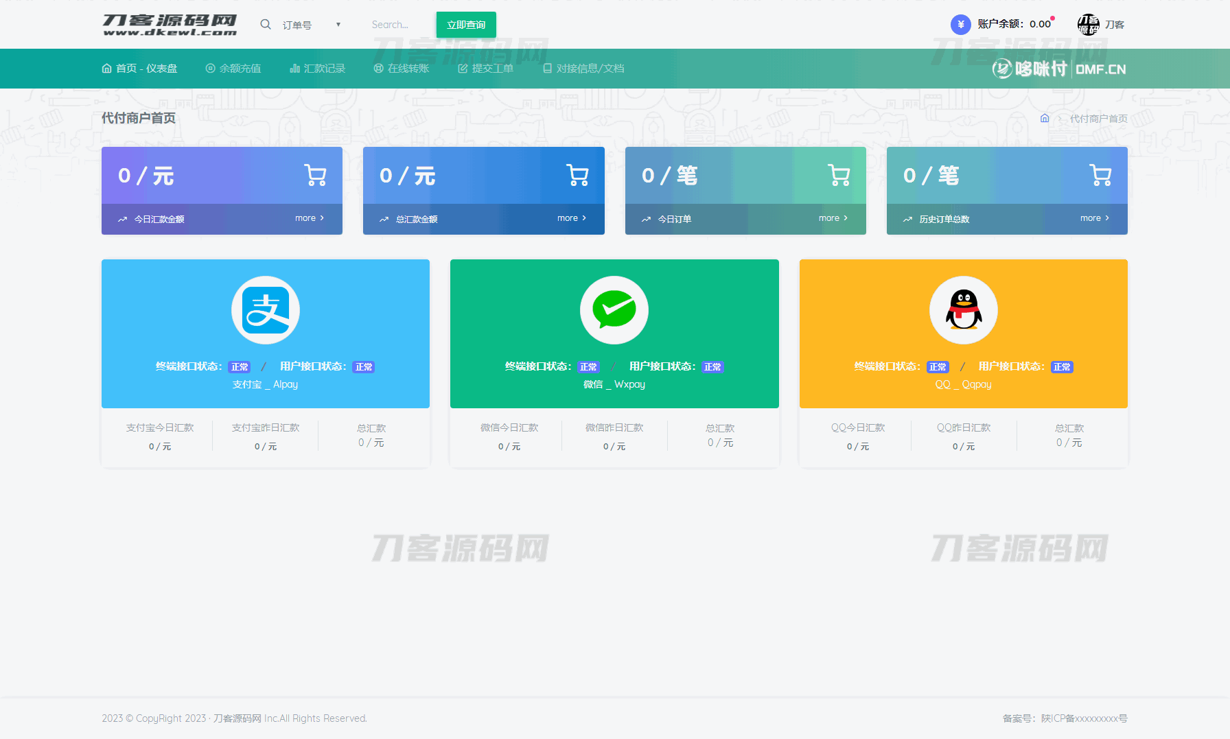
Task: Open the 订单号 search type dropdown
Action: (x=311, y=25)
